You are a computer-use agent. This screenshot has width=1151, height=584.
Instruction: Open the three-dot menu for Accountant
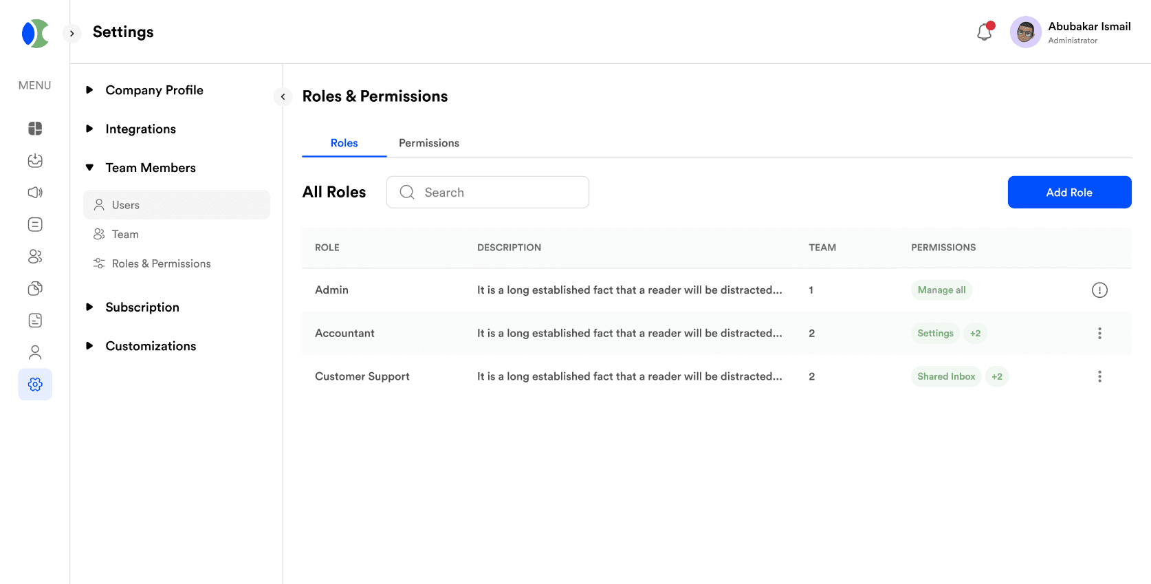coord(1099,334)
